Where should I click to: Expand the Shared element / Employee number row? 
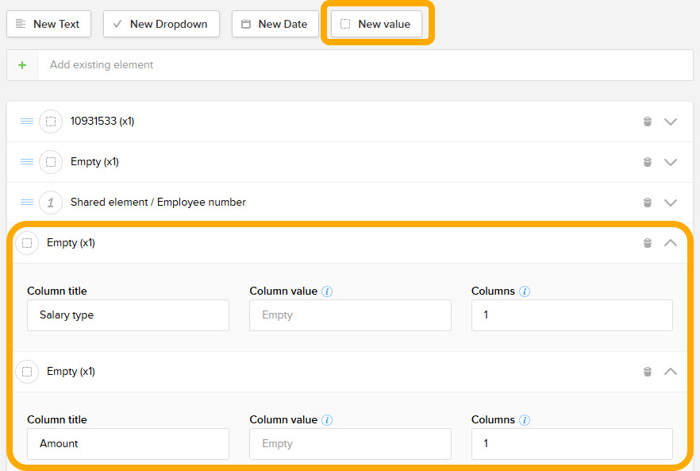(x=671, y=203)
